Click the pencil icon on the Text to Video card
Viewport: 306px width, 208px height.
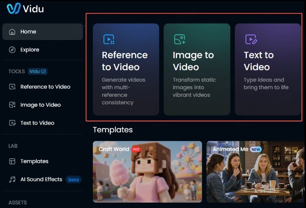[251, 39]
